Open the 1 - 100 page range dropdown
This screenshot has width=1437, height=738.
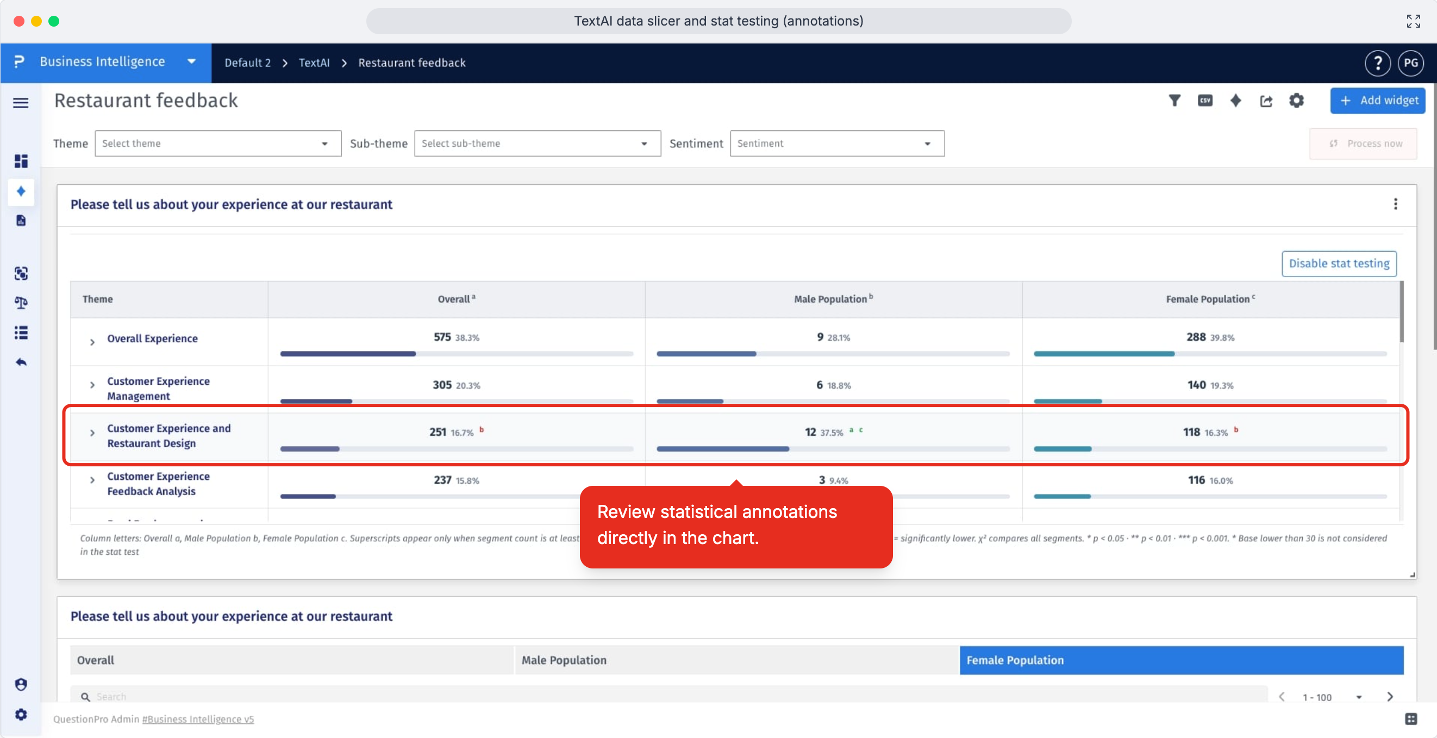(1332, 697)
